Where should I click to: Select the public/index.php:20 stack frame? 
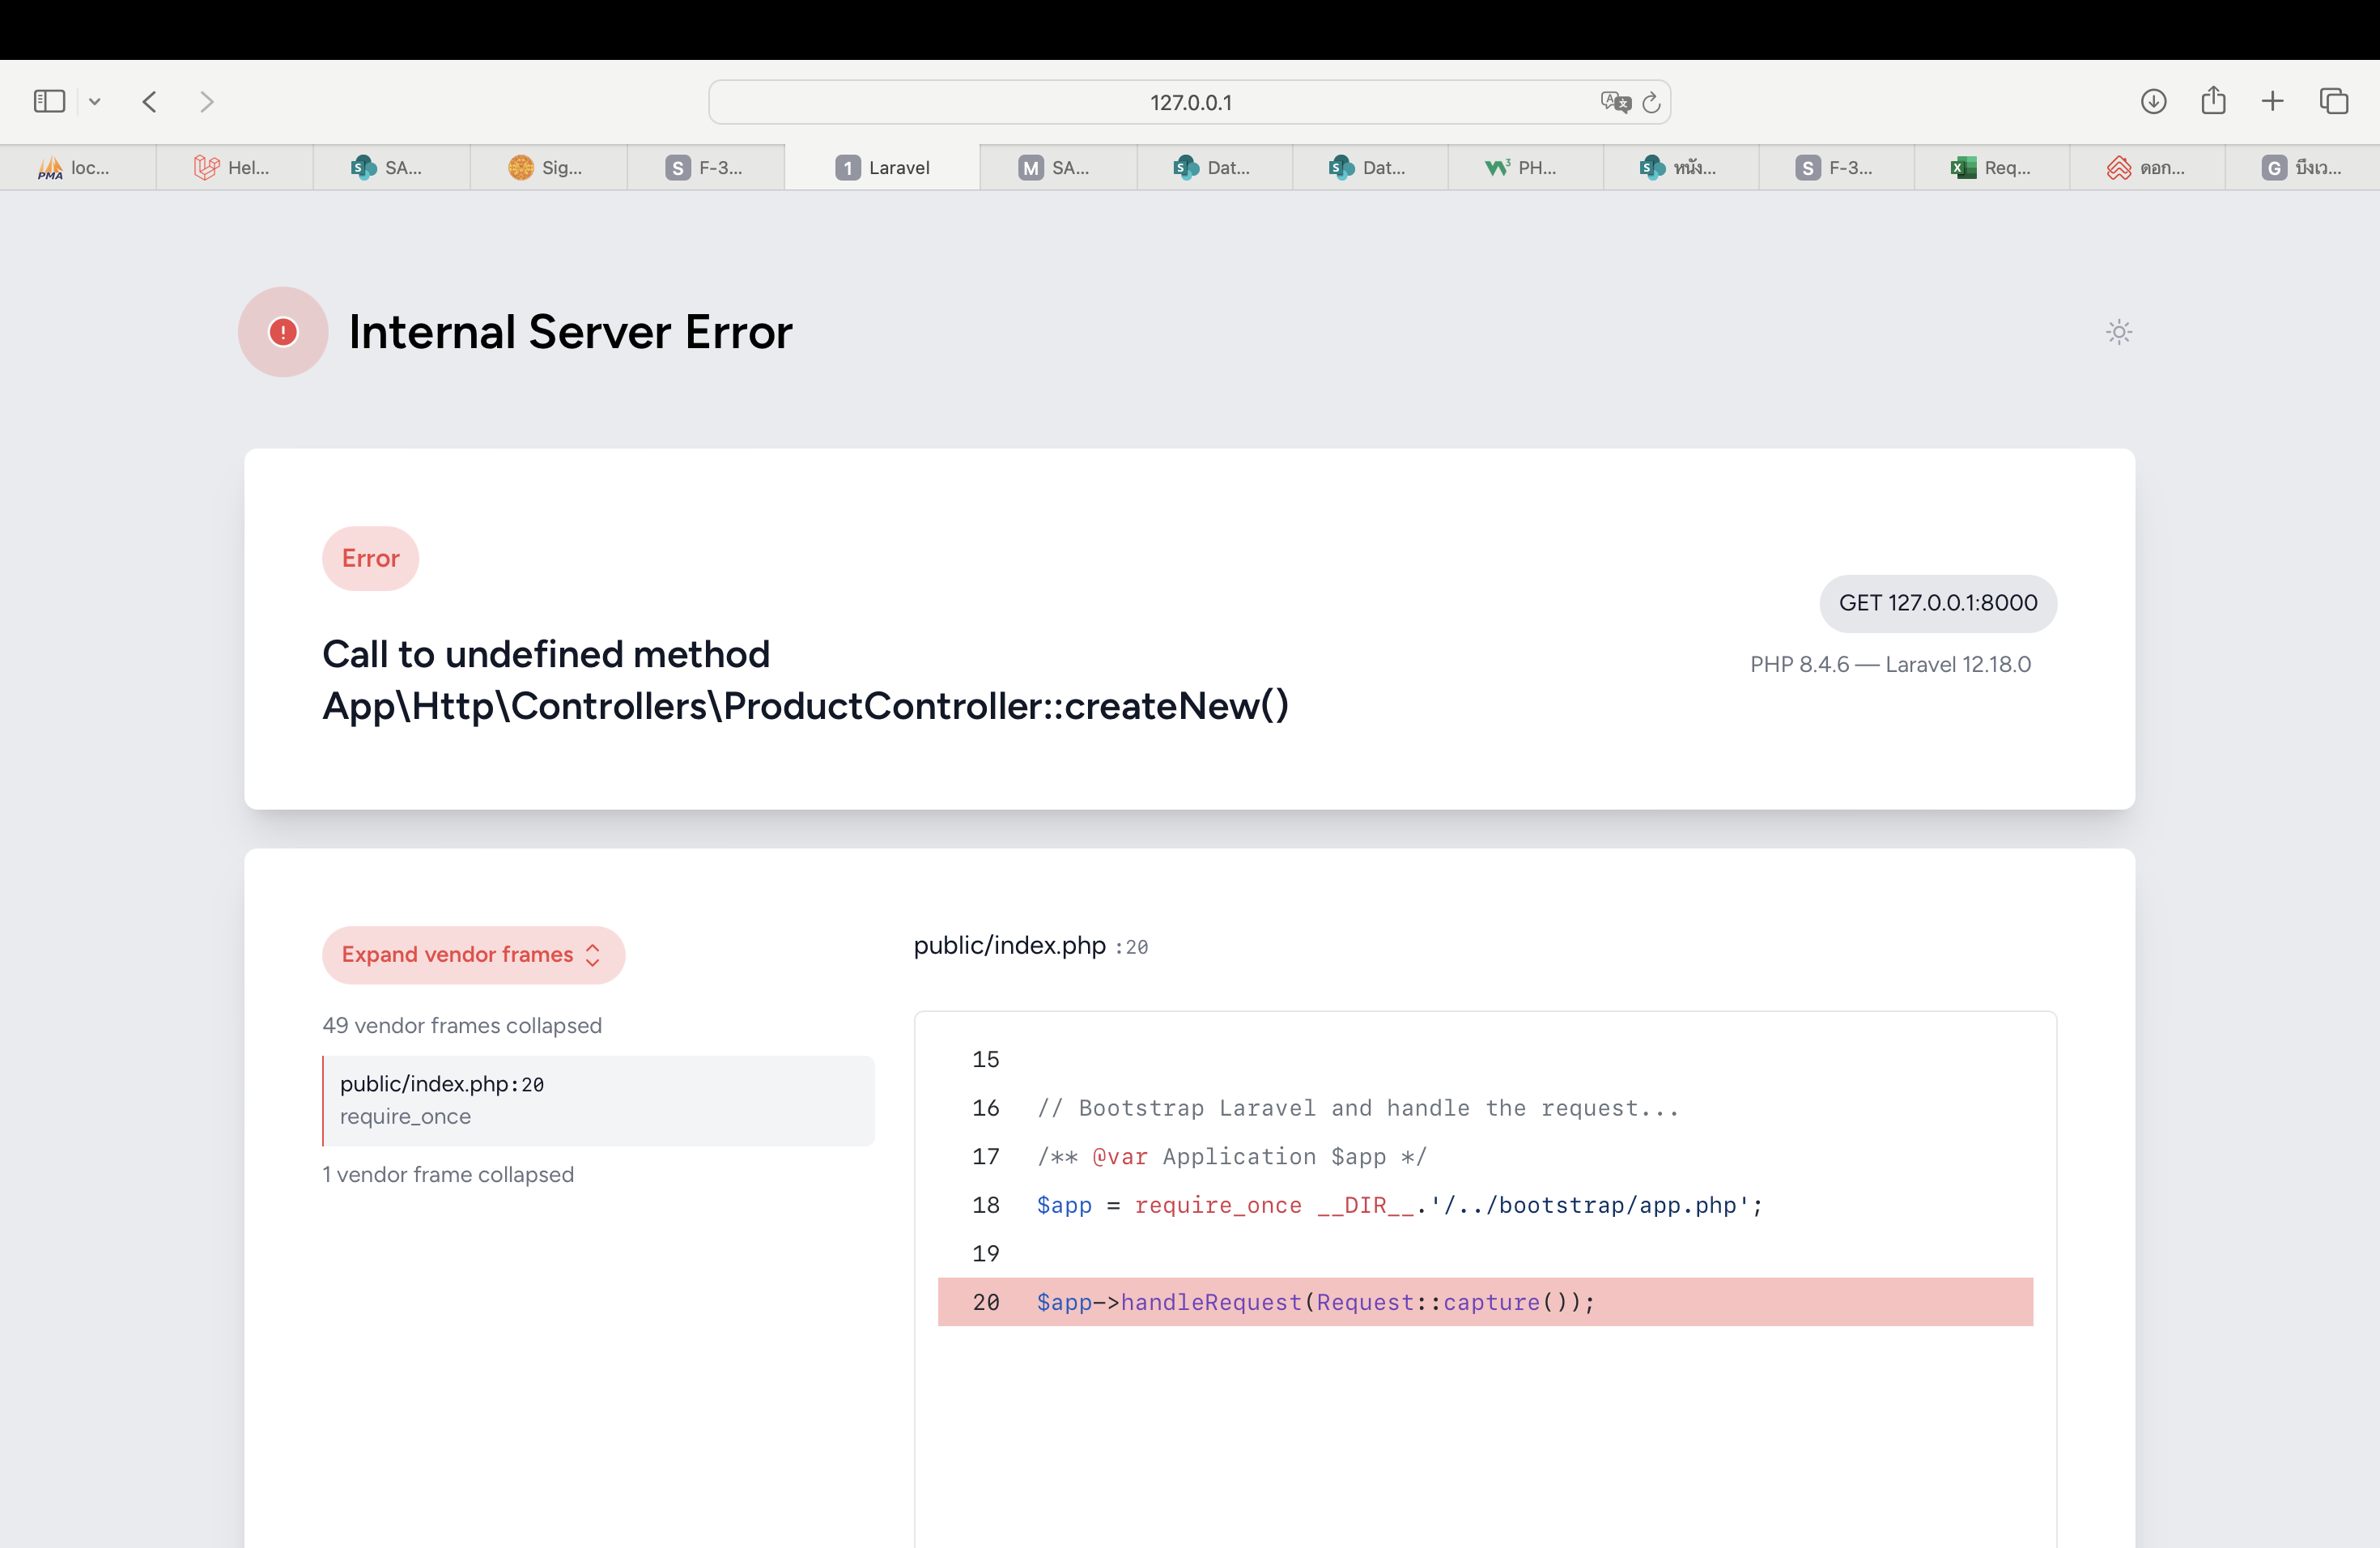pyautogui.click(x=597, y=1100)
